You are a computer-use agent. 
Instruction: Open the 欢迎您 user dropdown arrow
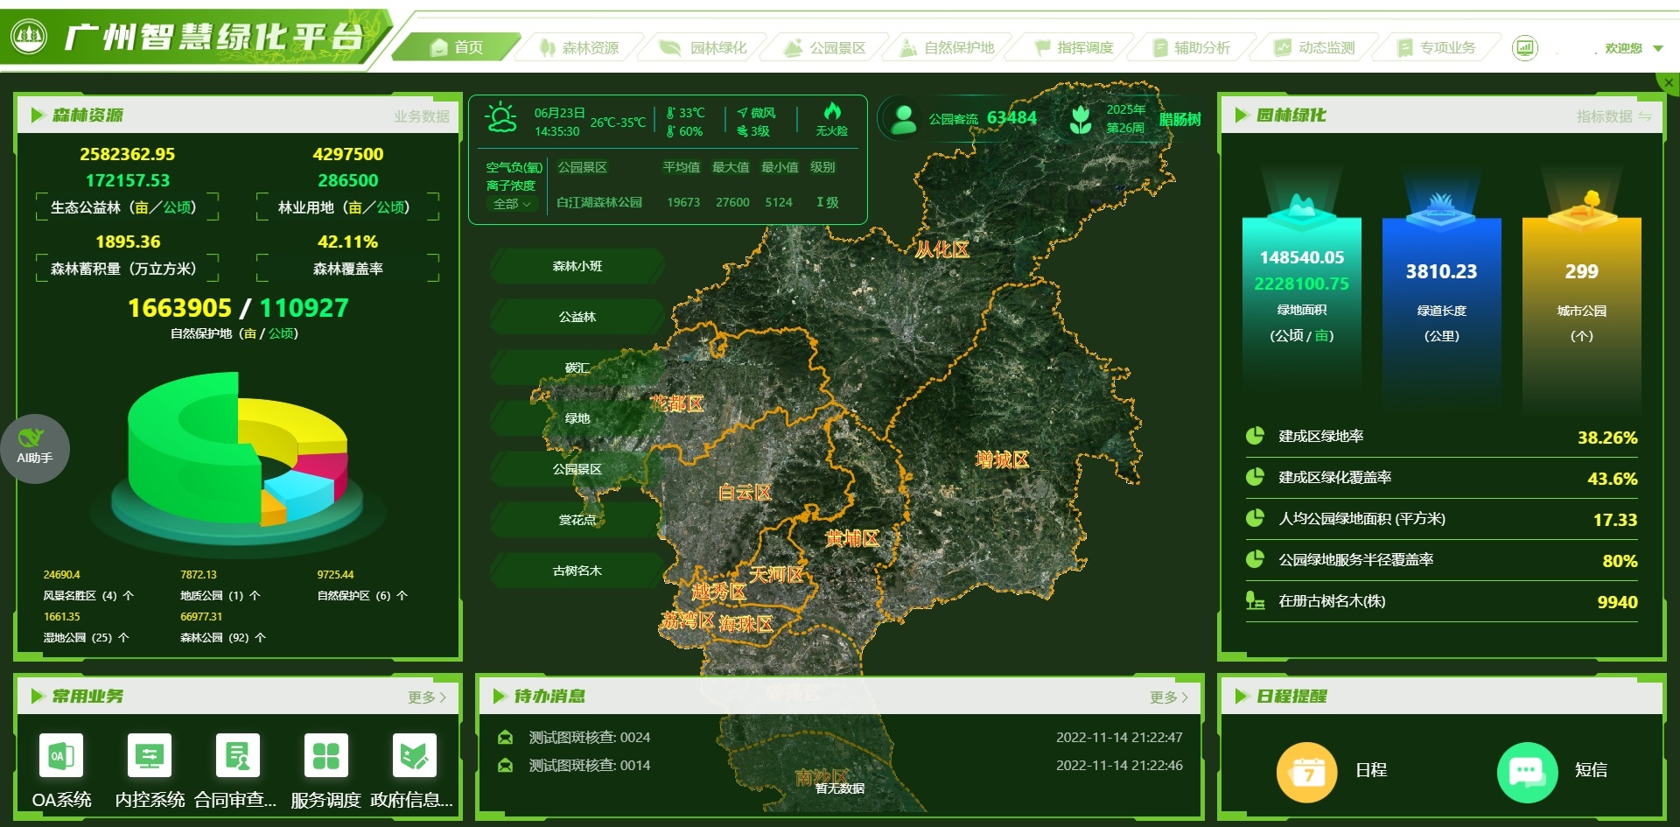tap(1658, 49)
